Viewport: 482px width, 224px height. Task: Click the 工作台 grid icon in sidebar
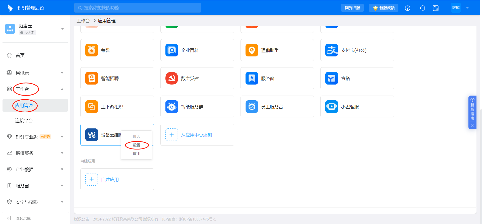click(9, 89)
